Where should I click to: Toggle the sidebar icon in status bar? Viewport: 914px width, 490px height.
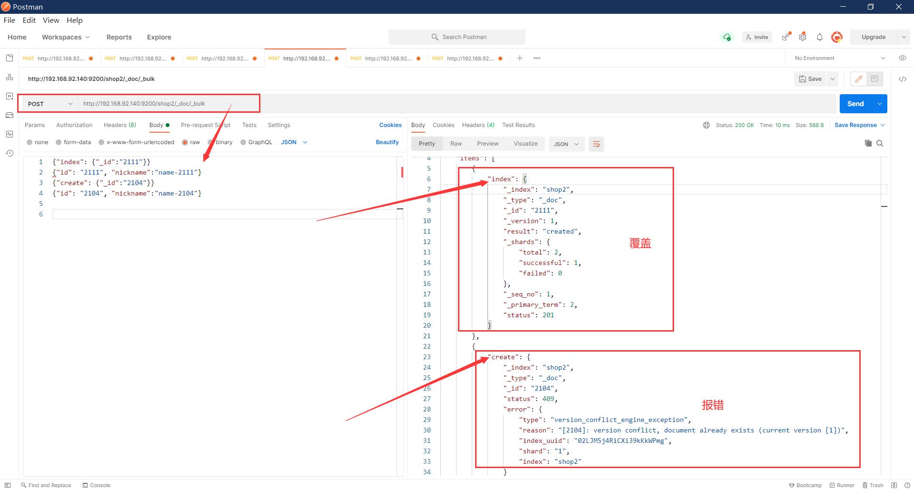coord(8,485)
